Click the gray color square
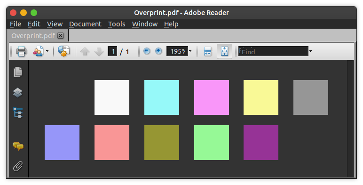This screenshot has height=185, width=363. pyautogui.click(x=311, y=97)
